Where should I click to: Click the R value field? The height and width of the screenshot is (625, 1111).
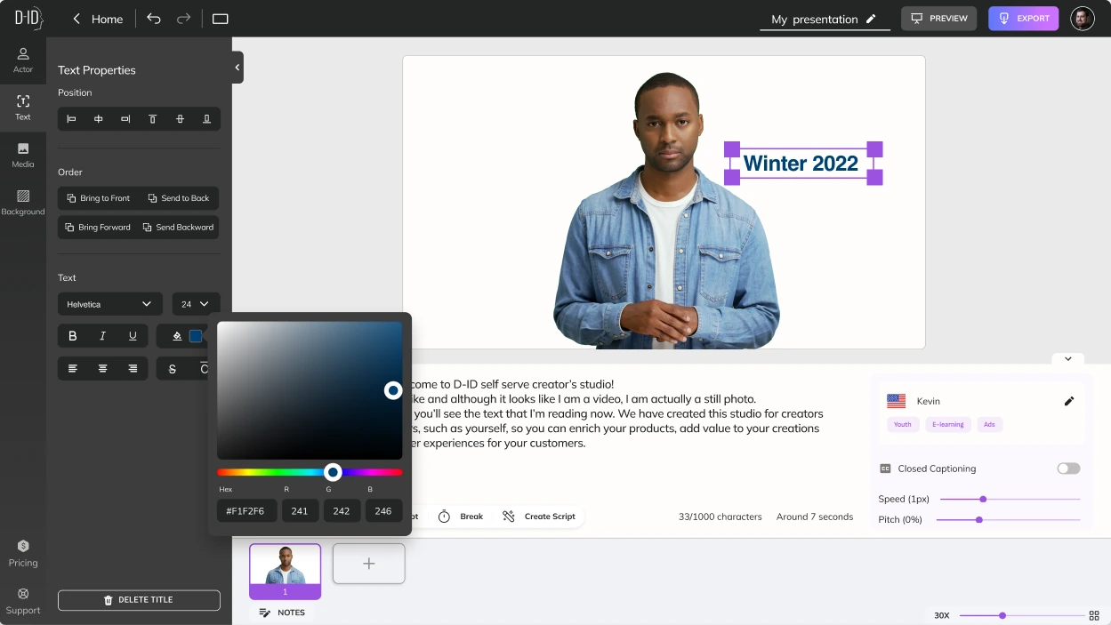(300, 511)
